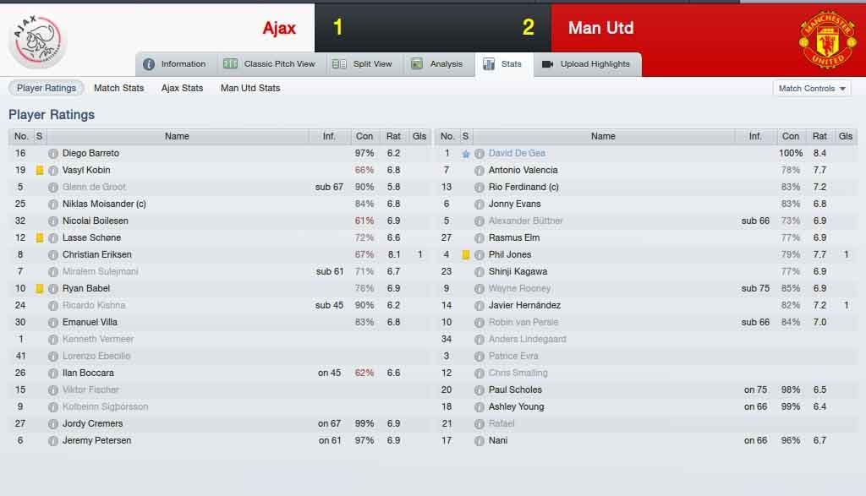Click info icon beside Phil Jones
This screenshot has width=866, height=496.
(480, 255)
